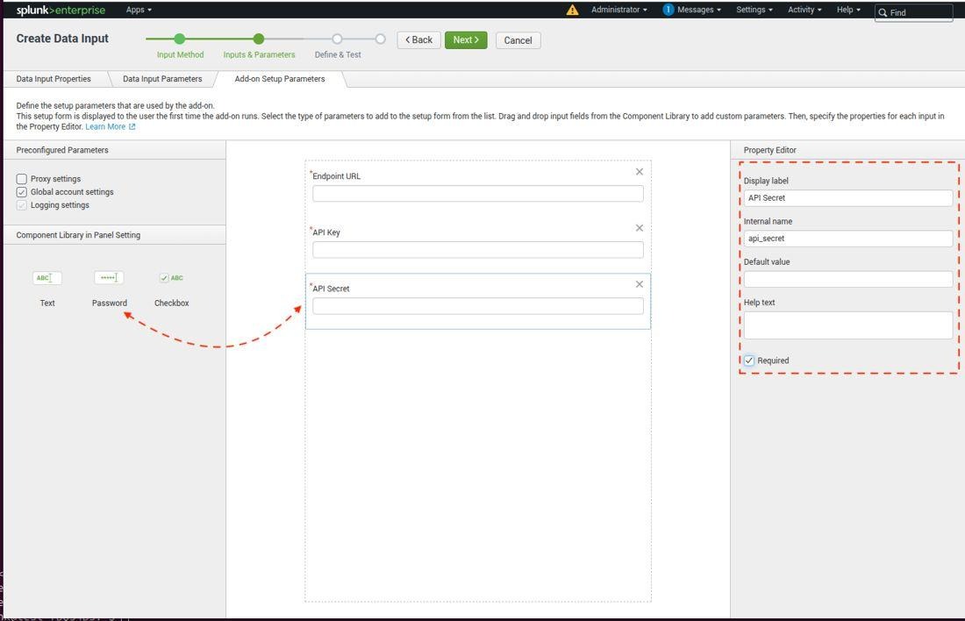Remove the Endpoint URL field

point(640,172)
